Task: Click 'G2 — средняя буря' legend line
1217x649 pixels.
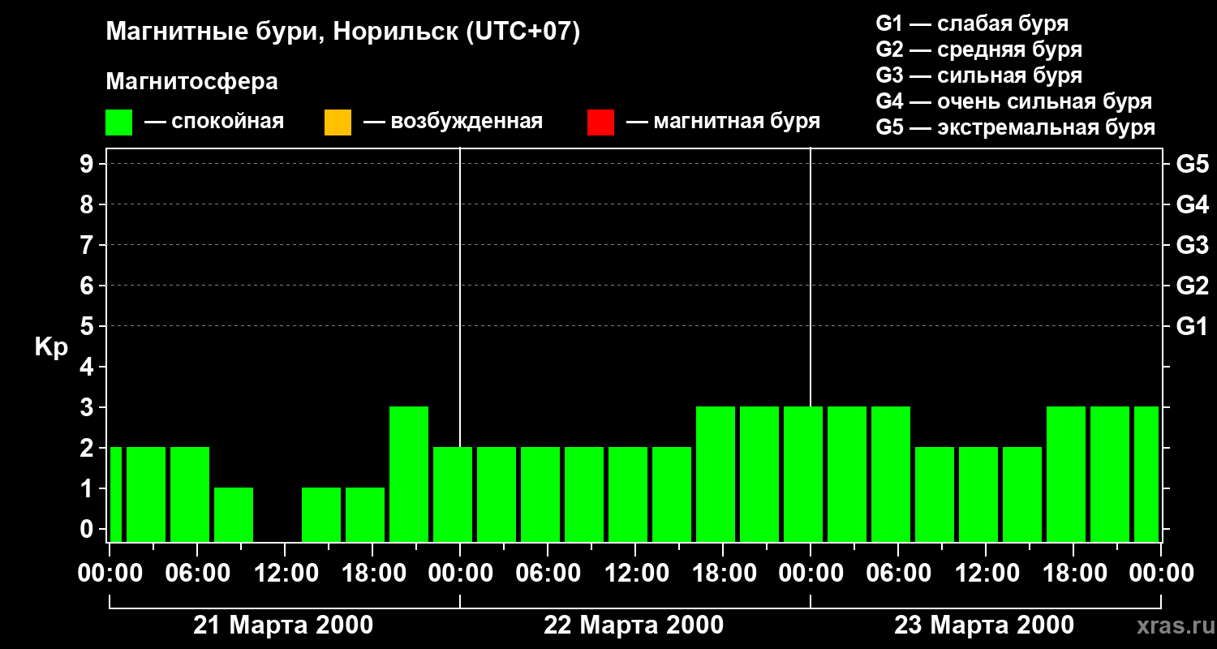Action: tap(978, 49)
